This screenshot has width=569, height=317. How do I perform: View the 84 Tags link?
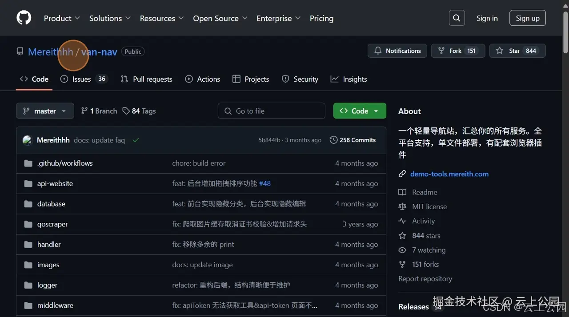pos(139,111)
